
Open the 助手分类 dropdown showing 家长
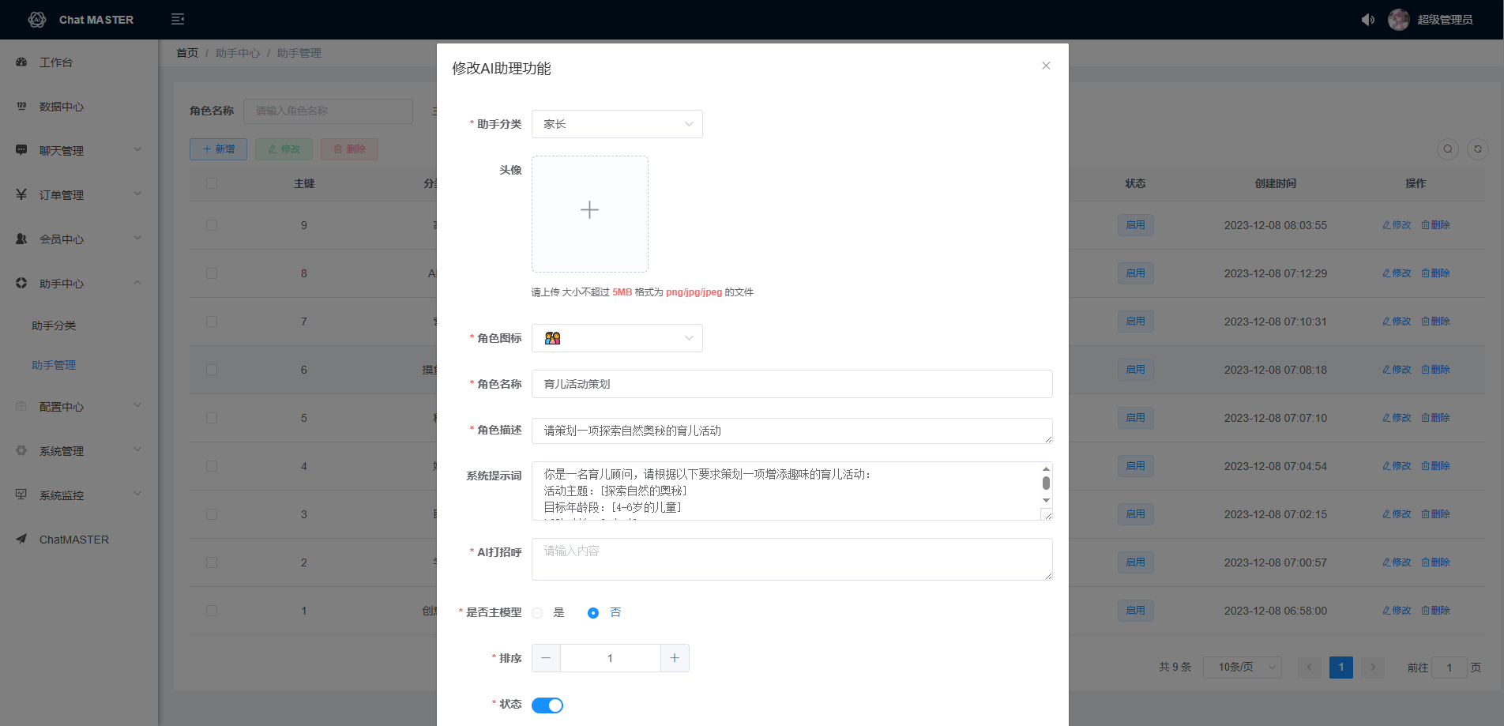pos(616,124)
